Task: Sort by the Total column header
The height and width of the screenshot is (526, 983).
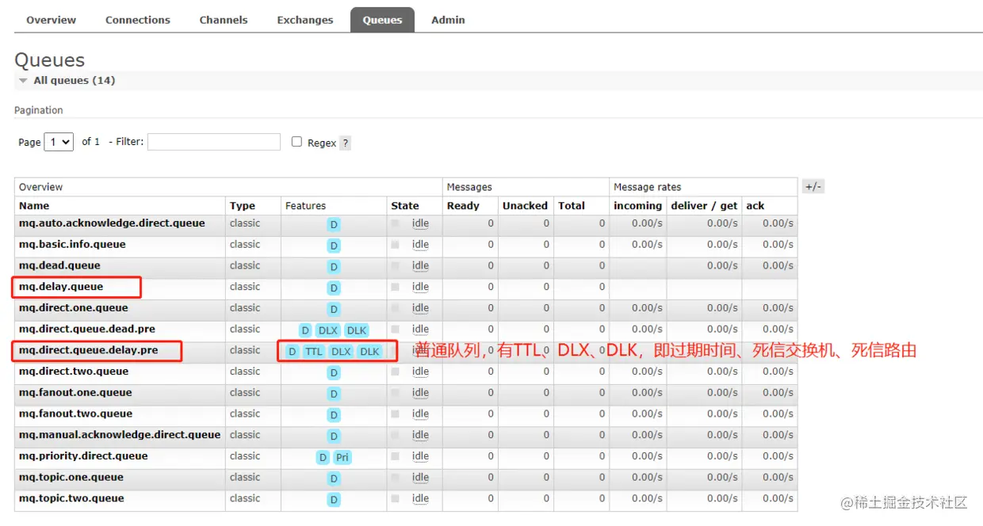Action: [x=572, y=206]
